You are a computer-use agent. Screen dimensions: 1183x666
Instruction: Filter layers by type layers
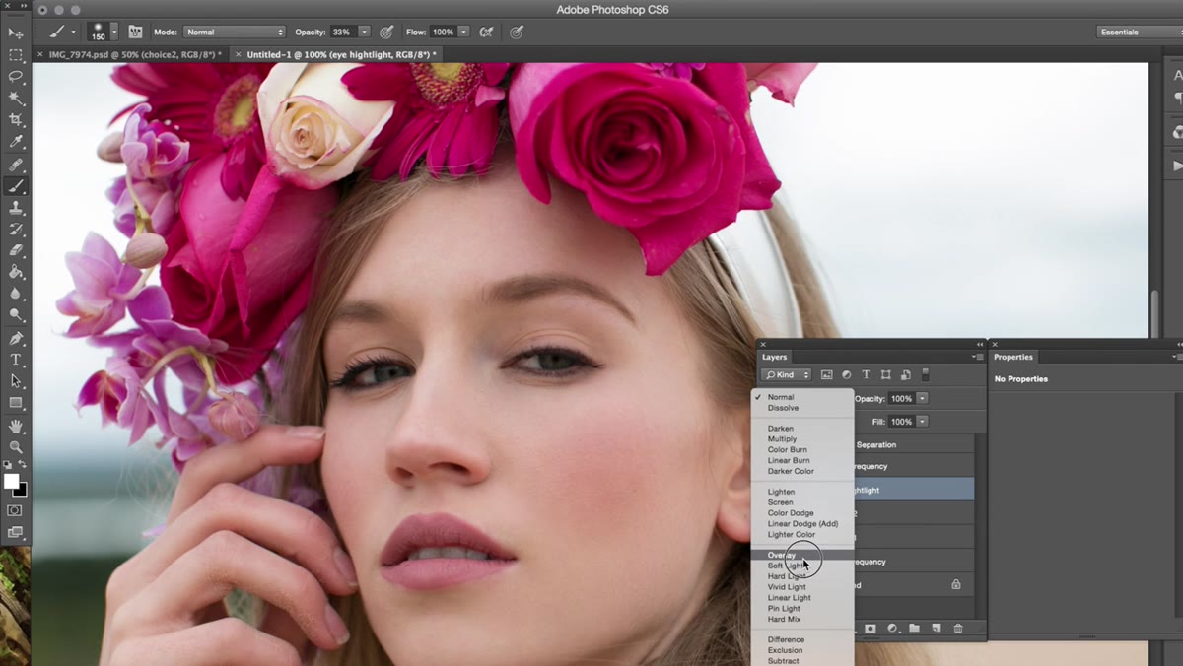tap(866, 374)
